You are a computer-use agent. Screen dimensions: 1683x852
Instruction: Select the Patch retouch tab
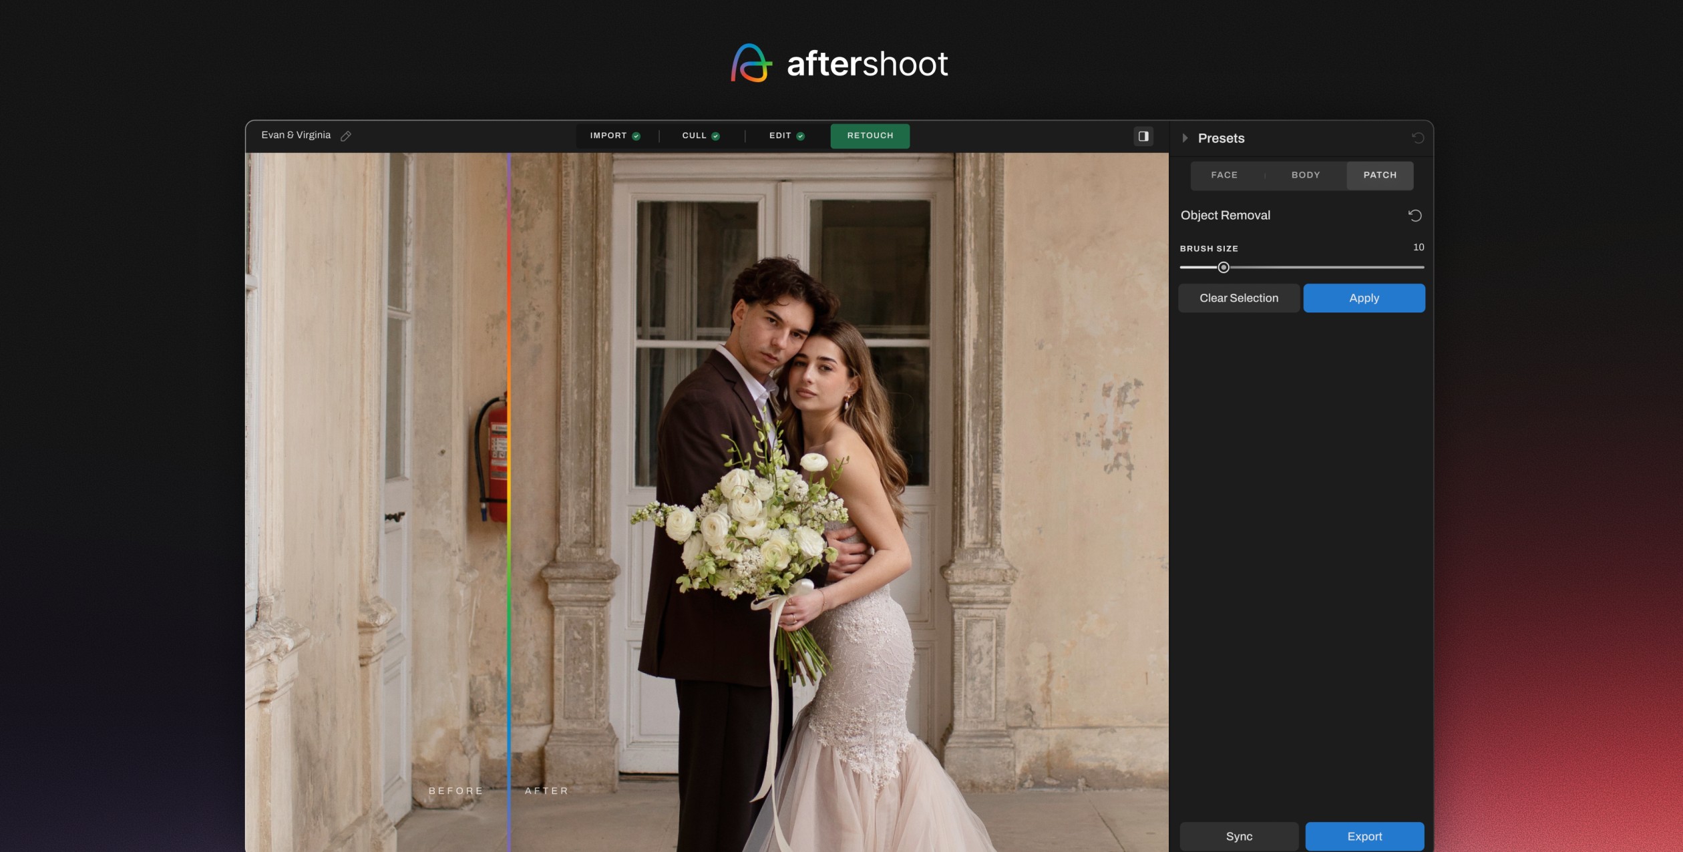coord(1380,175)
